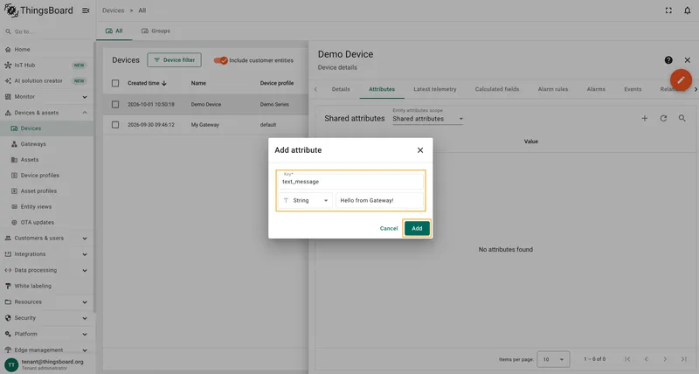
Task: Expand the Data processing section
Action: tap(47, 270)
